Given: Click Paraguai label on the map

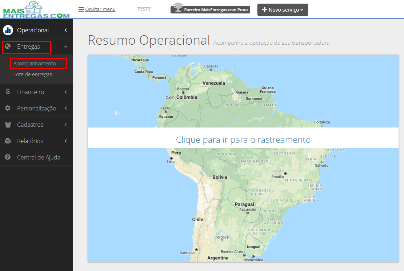Looking at the screenshot, I should [x=244, y=205].
